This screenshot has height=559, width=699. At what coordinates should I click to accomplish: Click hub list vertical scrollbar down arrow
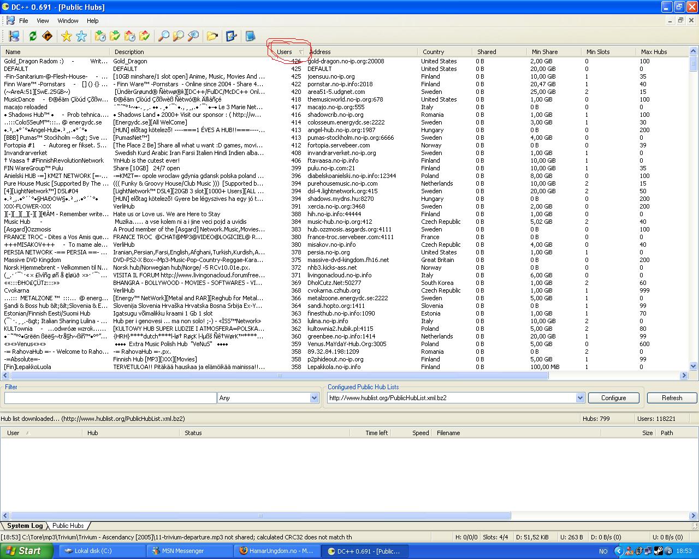[x=694, y=366]
